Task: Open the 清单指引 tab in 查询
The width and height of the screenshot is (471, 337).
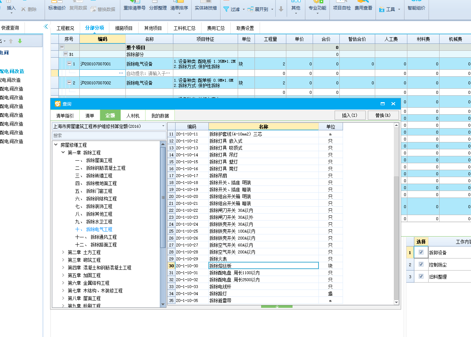Action: (65, 116)
